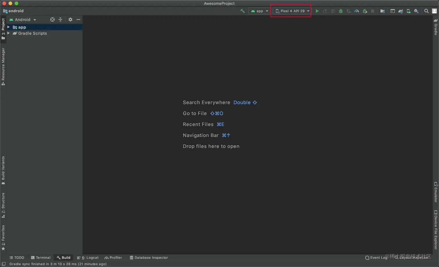
Task: Click Apply Changes and Restart Activity icon
Action: [x=325, y=11]
